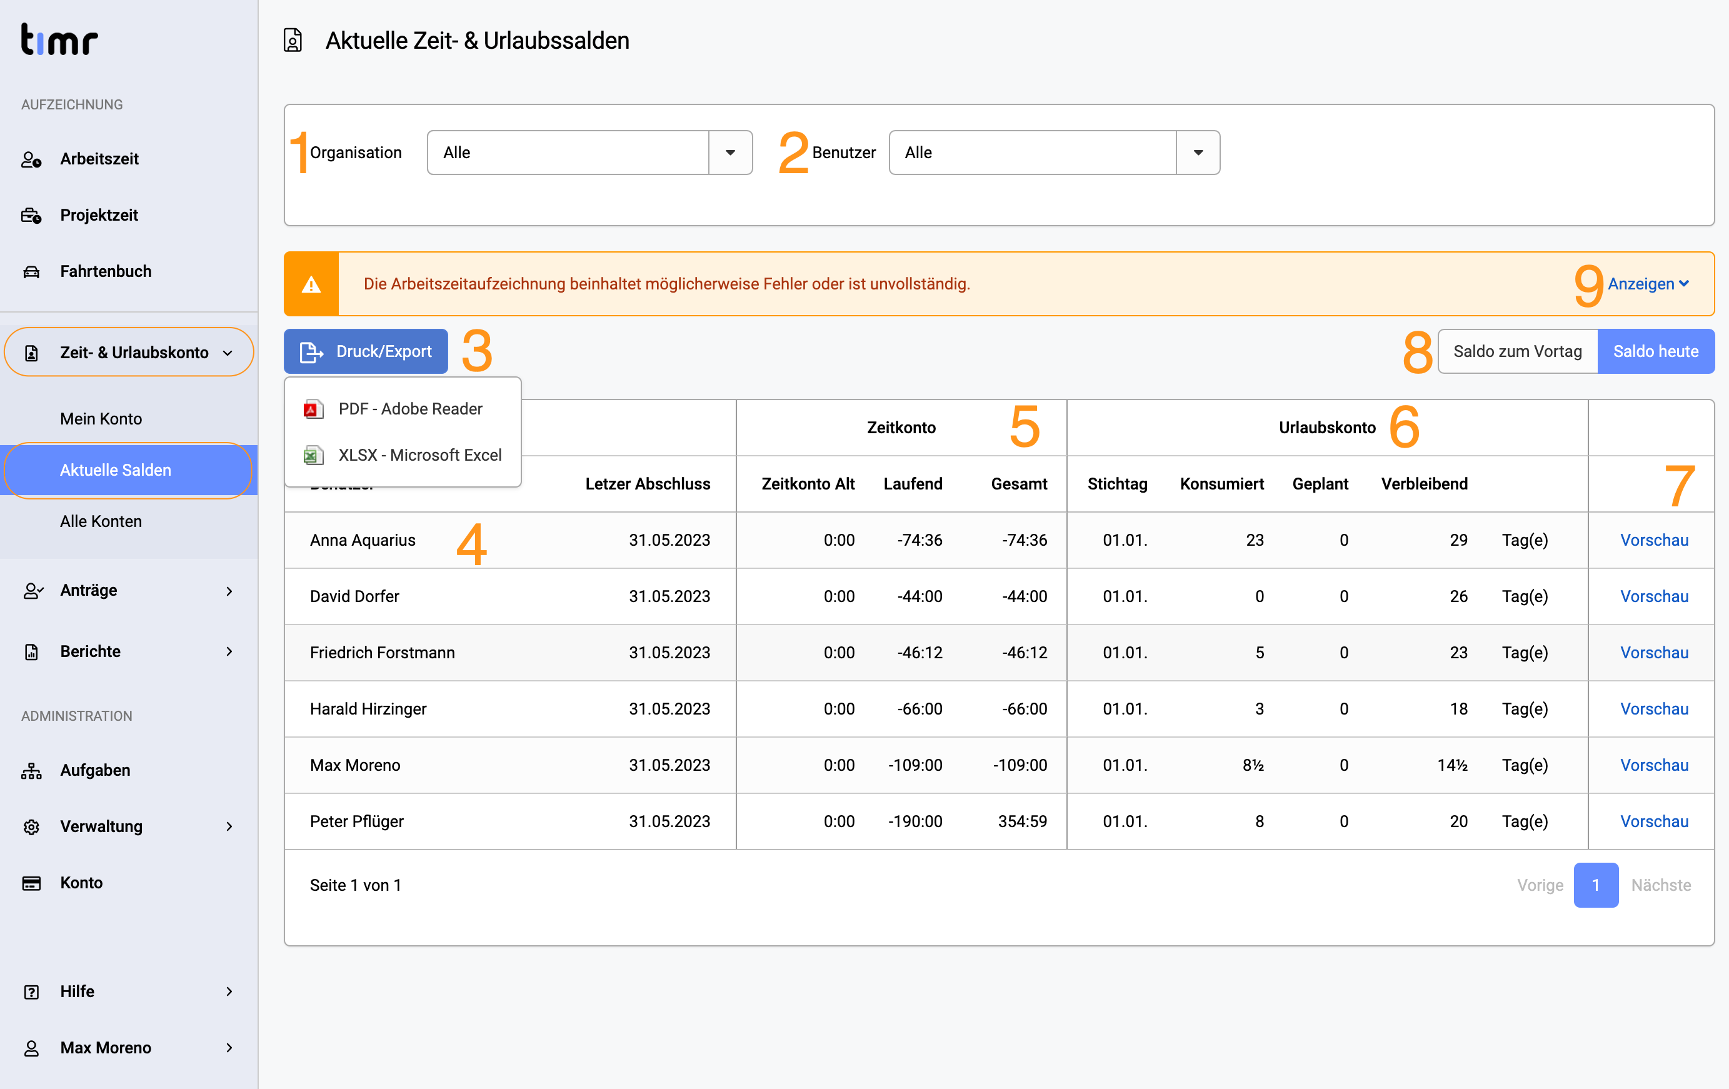Screen dimensions: 1729x1089
Task: Click the Aufgaben hierarchy icon
Action: pos(31,770)
